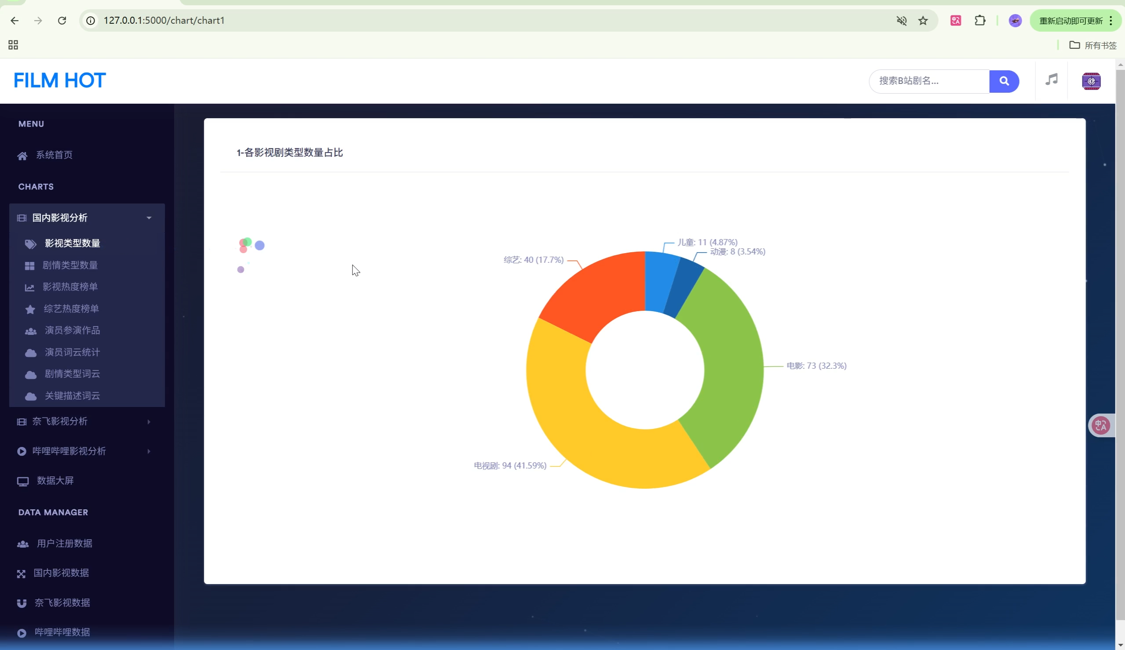
Task: Click the star icon for 综艺热度榜单
Action: (30, 309)
